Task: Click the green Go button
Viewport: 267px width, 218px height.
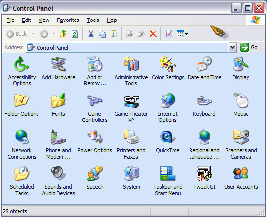Action: coord(249,47)
